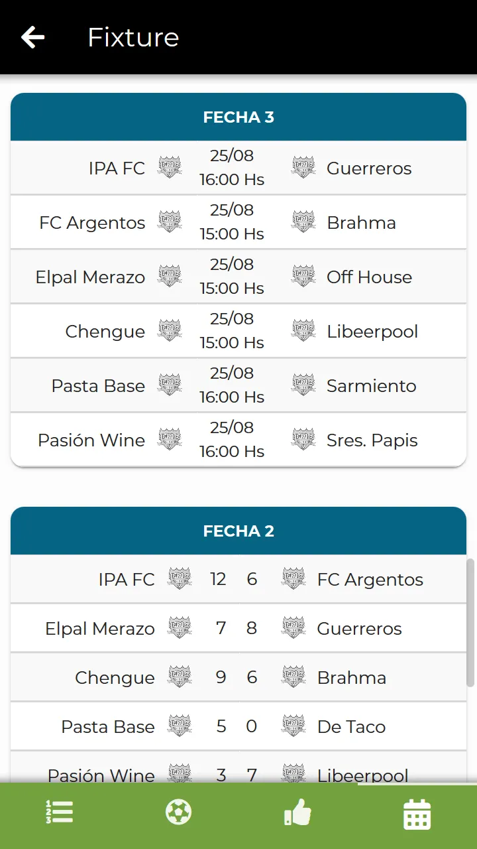Screen dimensions: 477x849
Task: Tap the FC Argentos crest in Fecha 2
Action: (x=293, y=578)
